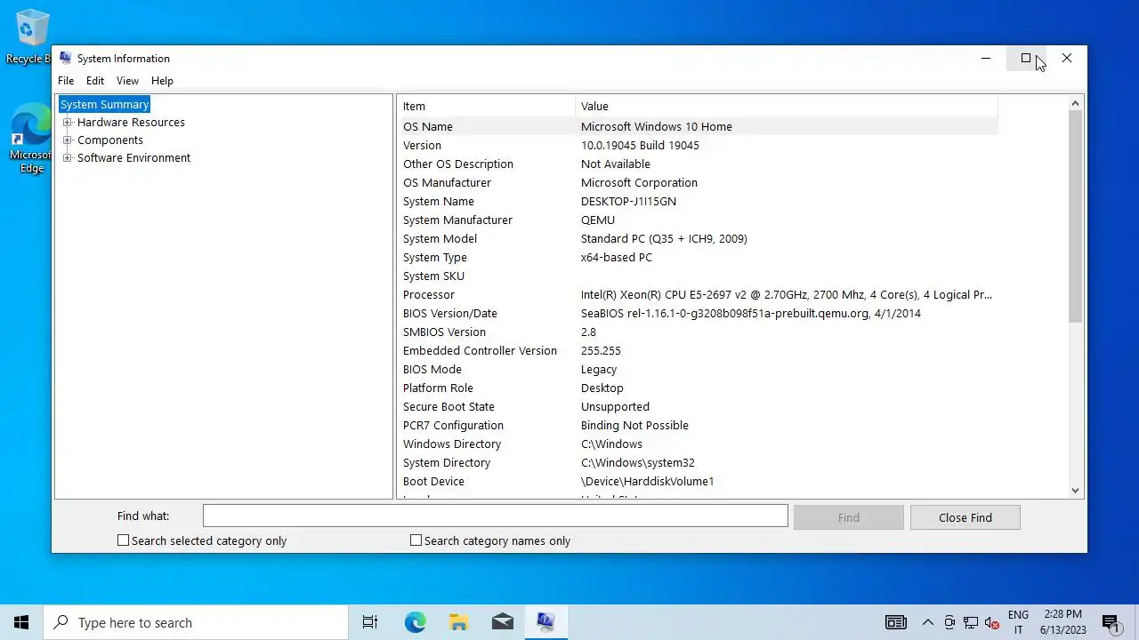Select SMBIOS Version row
Image resolution: width=1139 pixels, height=640 pixels.
(x=698, y=332)
